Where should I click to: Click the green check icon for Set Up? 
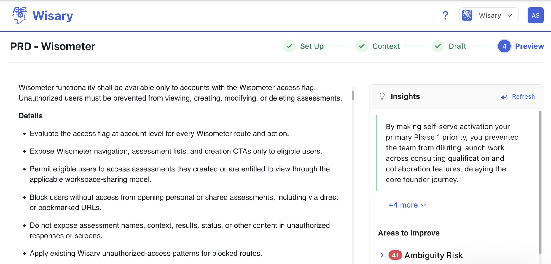tap(289, 46)
